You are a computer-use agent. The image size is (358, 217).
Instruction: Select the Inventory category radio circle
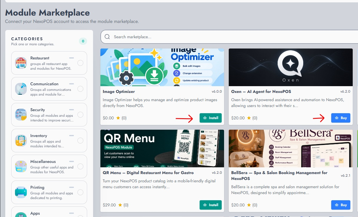coord(80,141)
